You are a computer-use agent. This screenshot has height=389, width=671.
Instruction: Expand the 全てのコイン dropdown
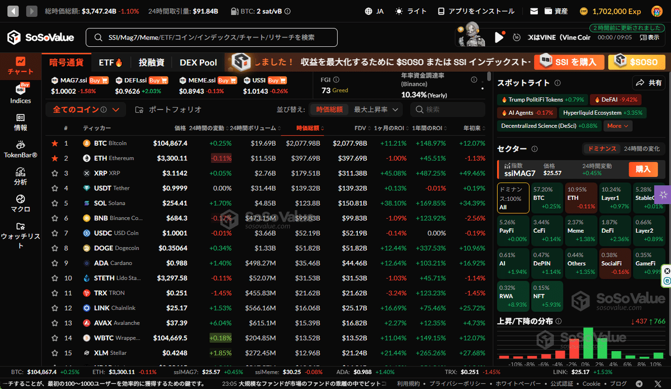coord(86,110)
